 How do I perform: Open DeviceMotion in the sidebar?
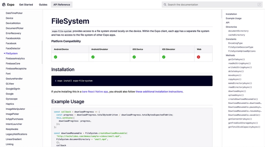click(13, 23)
